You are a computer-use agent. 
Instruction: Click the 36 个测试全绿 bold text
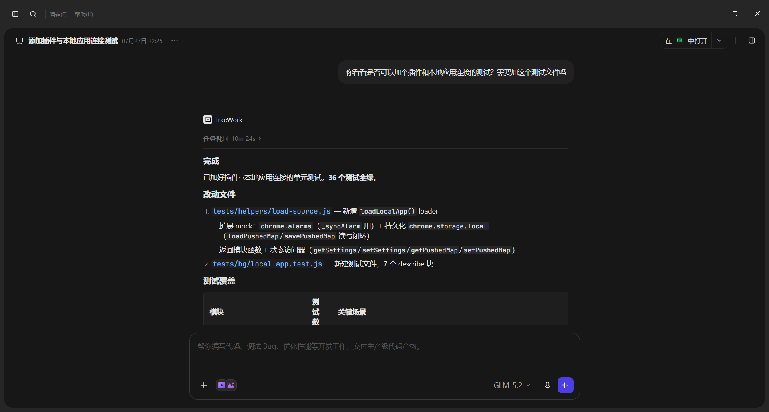click(x=351, y=178)
